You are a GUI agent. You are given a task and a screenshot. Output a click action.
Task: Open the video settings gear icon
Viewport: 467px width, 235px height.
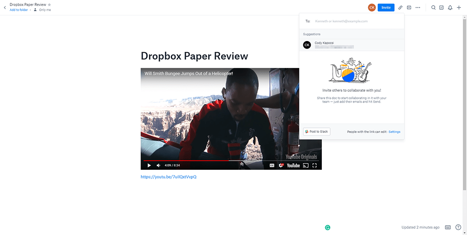click(x=281, y=166)
